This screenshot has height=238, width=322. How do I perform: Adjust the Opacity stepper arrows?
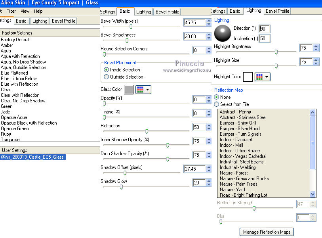[x=209, y=99]
